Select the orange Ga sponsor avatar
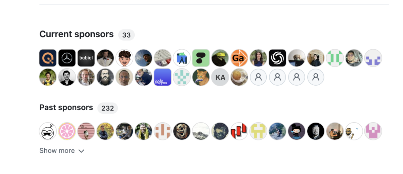This screenshot has height=174, width=403. [239, 58]
